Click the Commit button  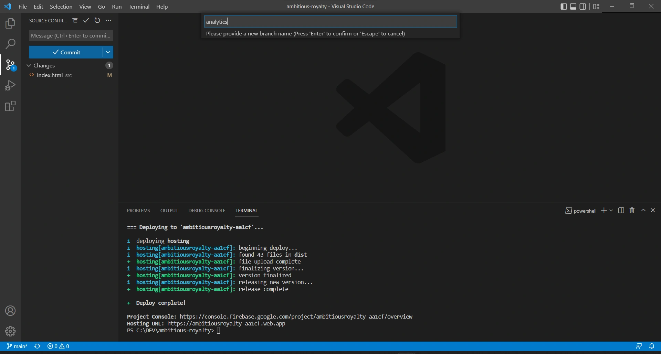66,52
